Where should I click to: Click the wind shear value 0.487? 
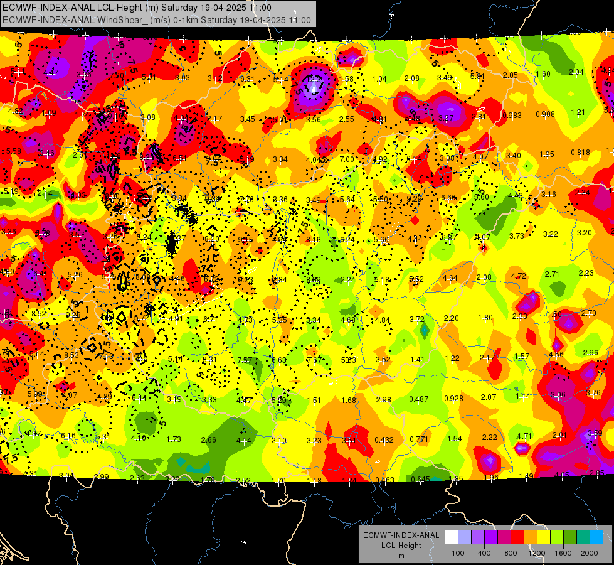click(418, 399)
